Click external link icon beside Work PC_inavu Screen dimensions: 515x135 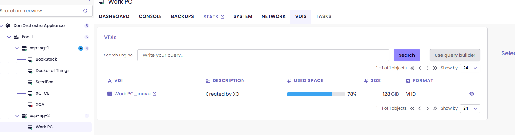pos(154,94)
